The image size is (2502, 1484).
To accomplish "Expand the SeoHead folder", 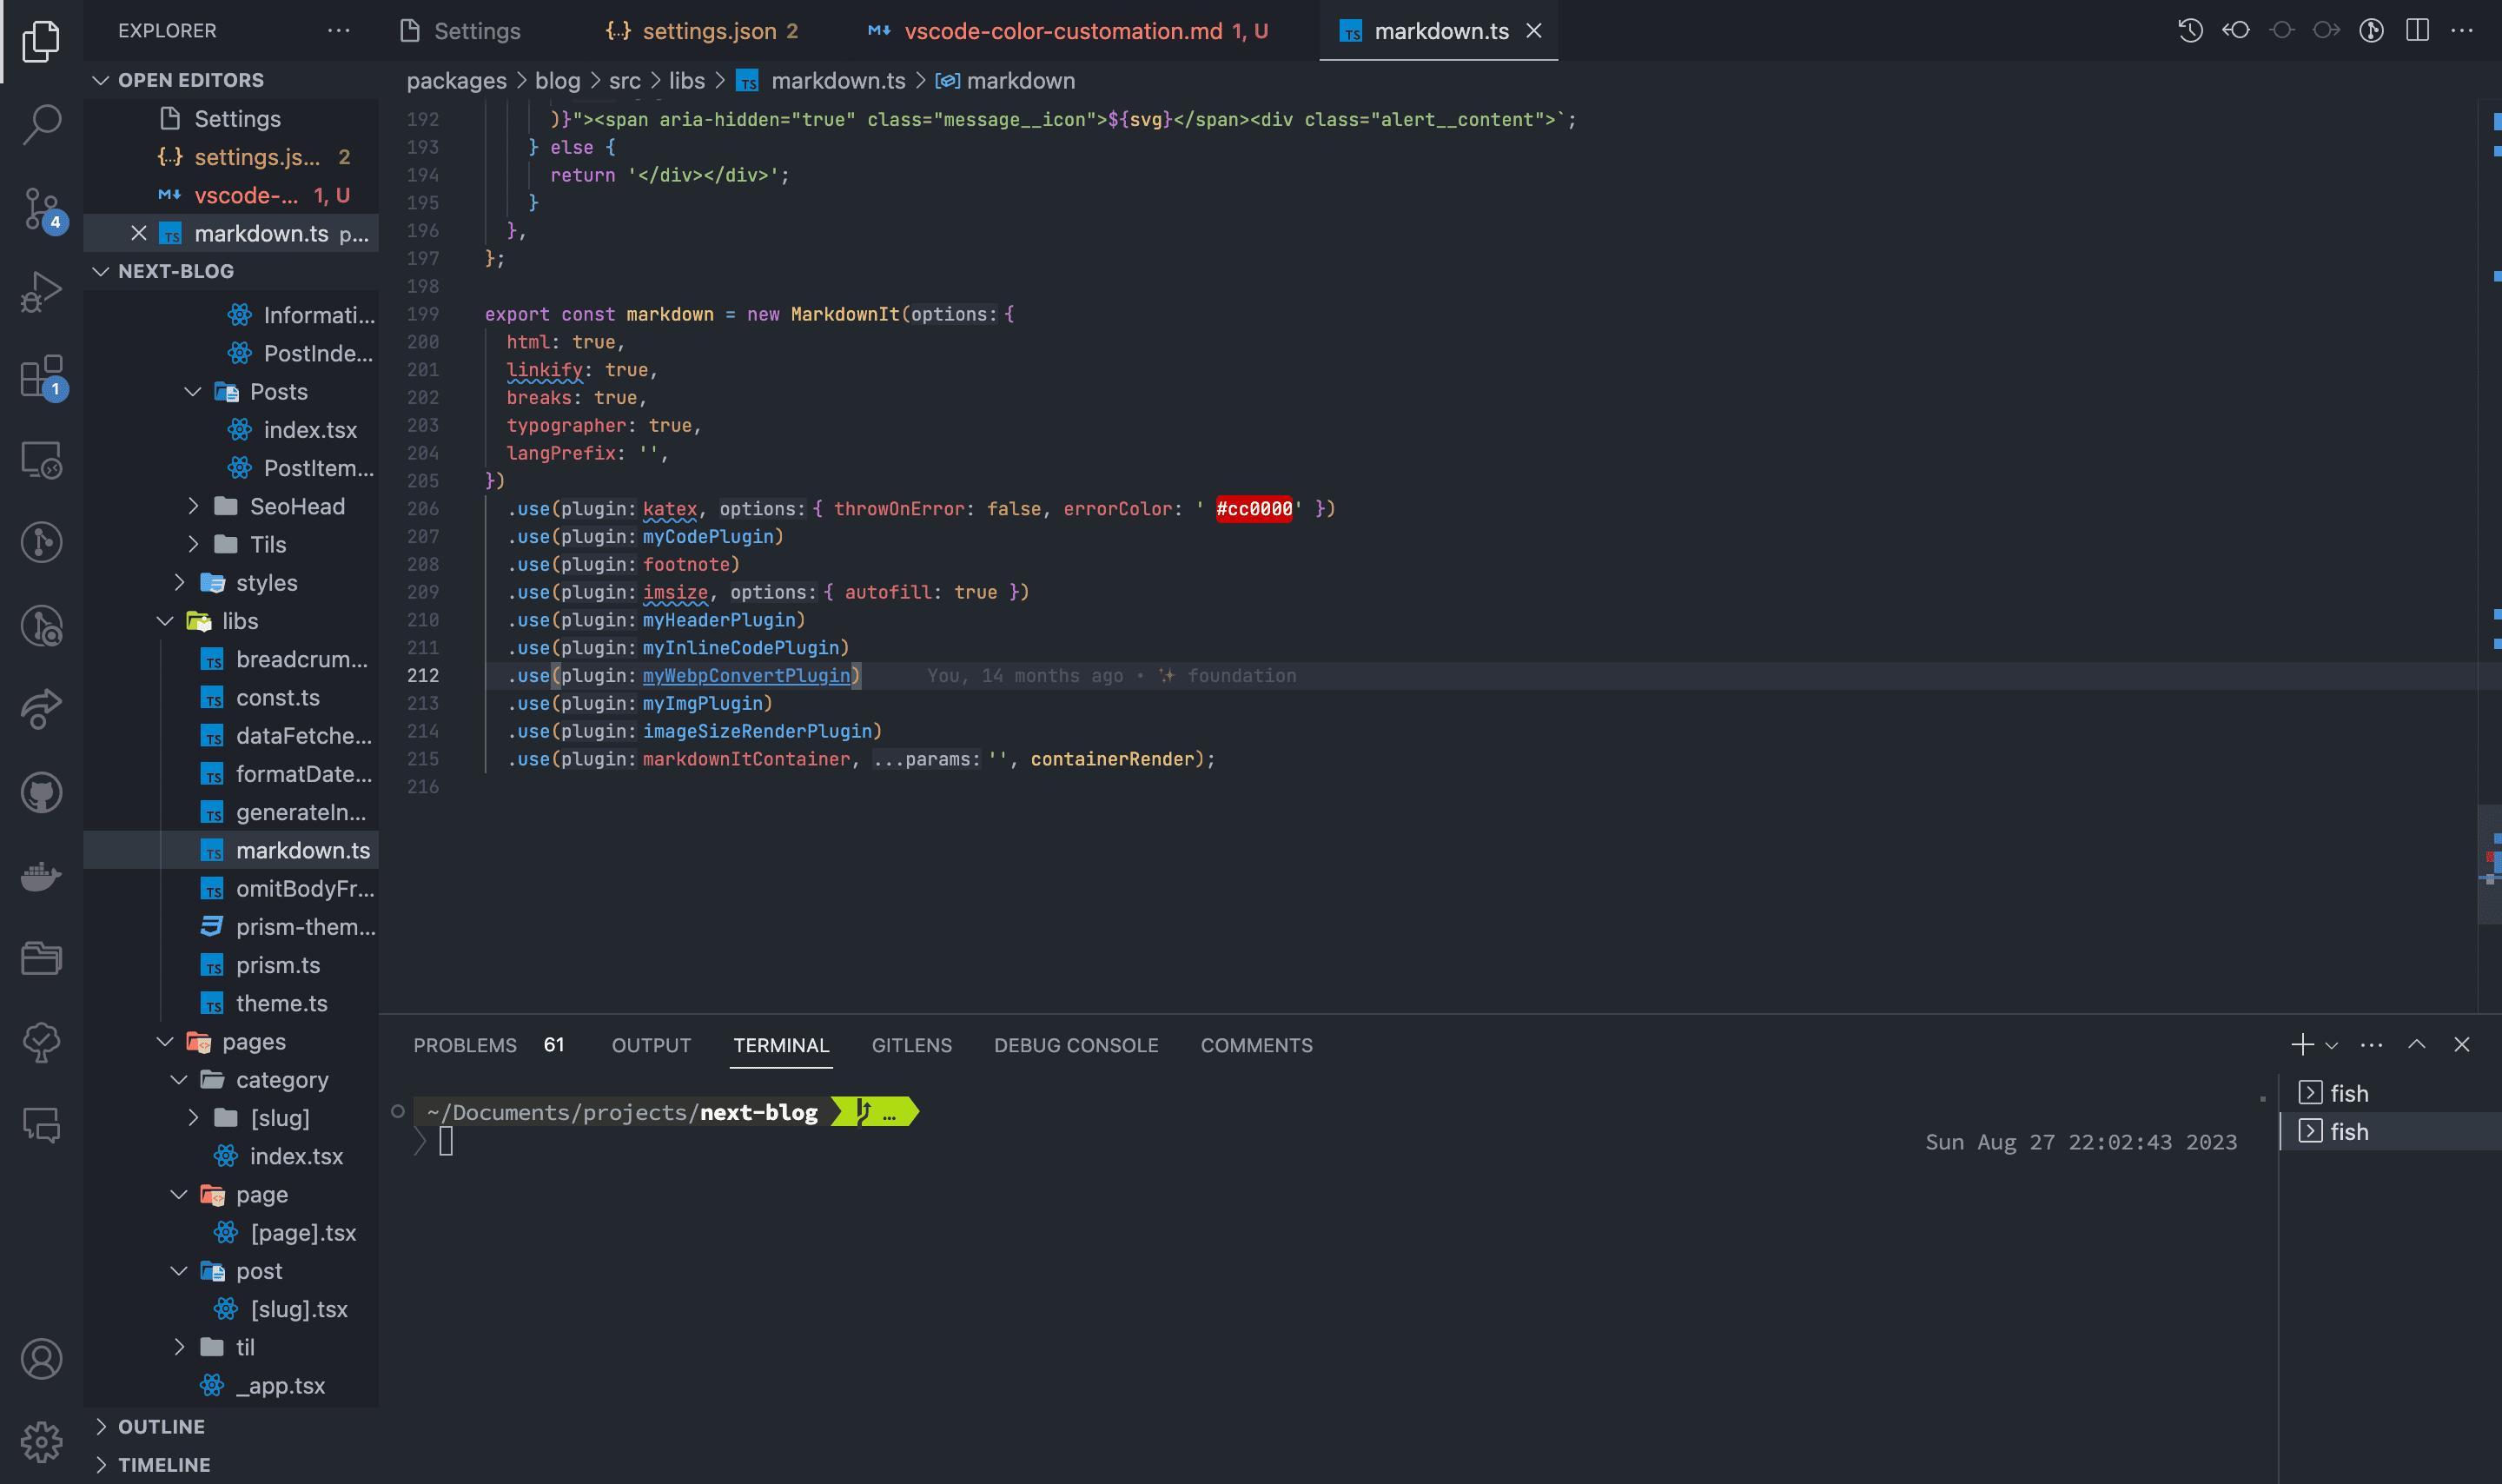I will point(296,506).
